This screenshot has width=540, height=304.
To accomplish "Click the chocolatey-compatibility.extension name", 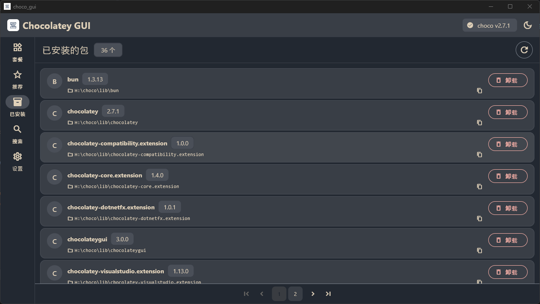I will 117,143.
